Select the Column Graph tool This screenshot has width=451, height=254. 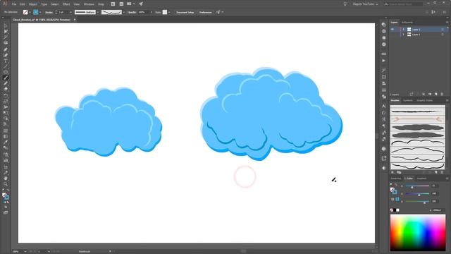[x=6, y=160]
